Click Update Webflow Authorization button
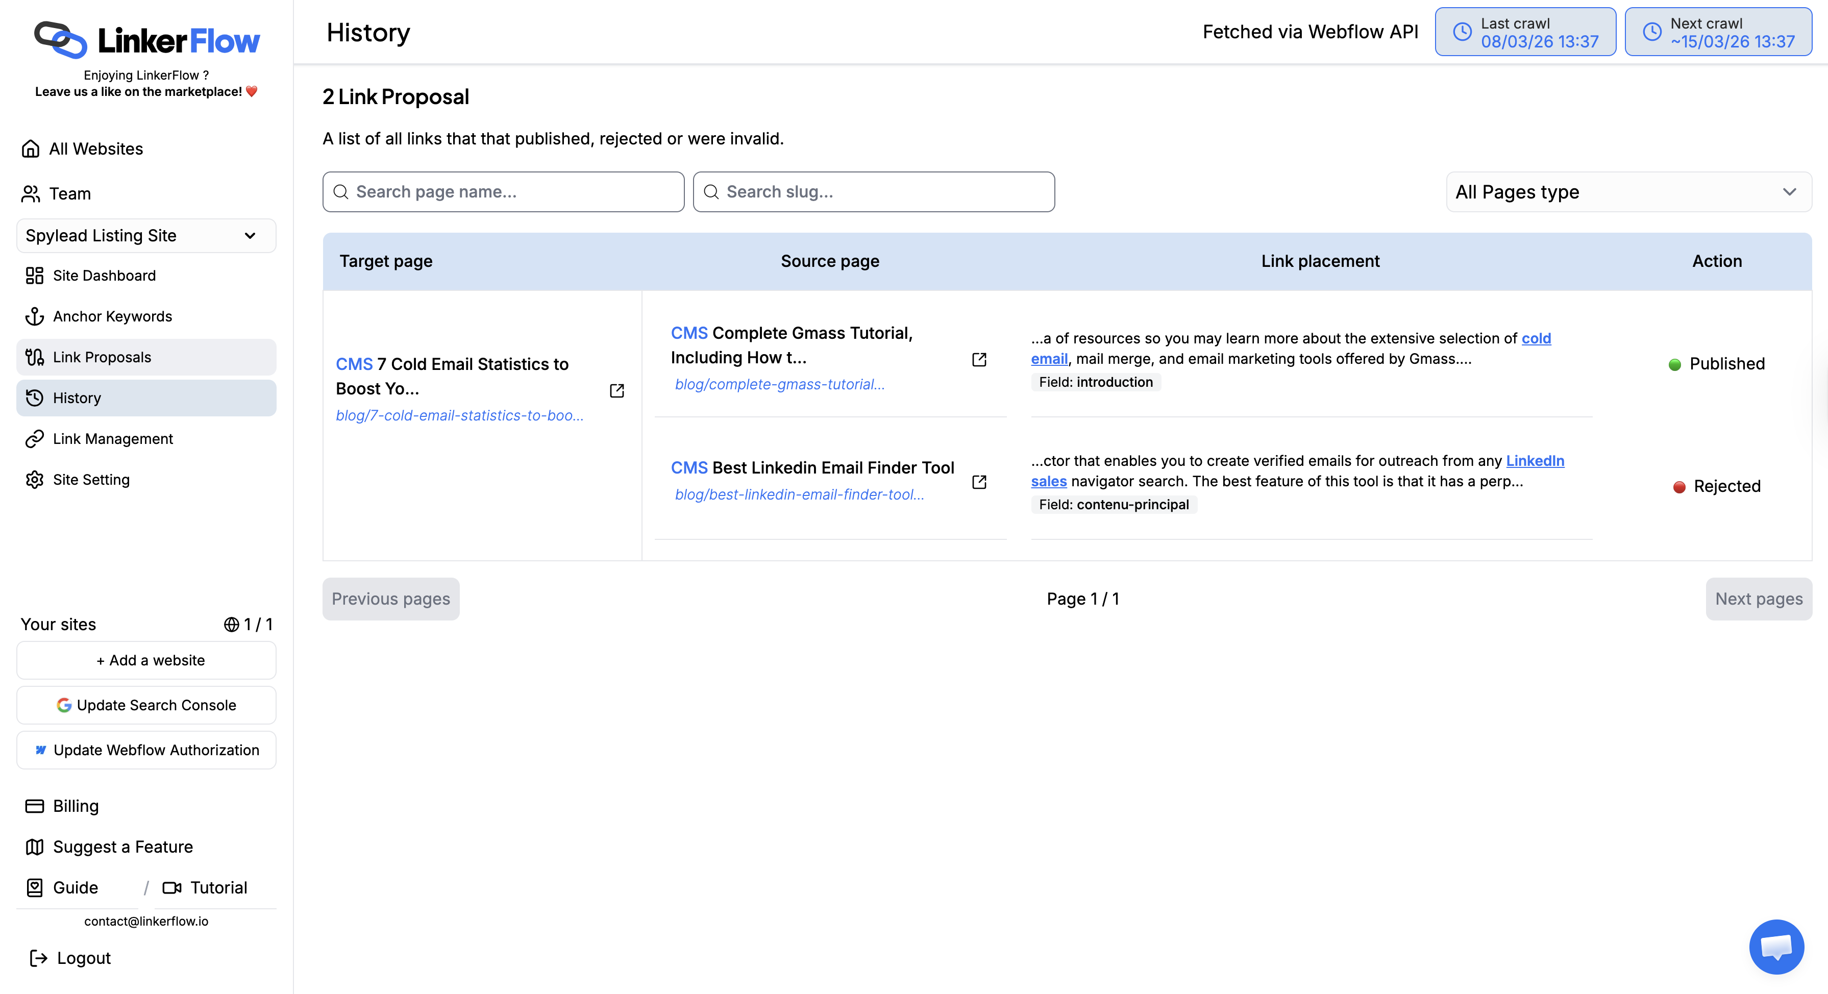 (146, 750)
